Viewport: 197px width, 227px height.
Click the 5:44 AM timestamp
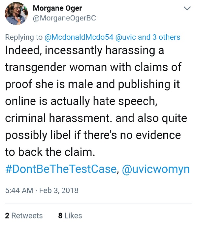[x=19, y=190]
